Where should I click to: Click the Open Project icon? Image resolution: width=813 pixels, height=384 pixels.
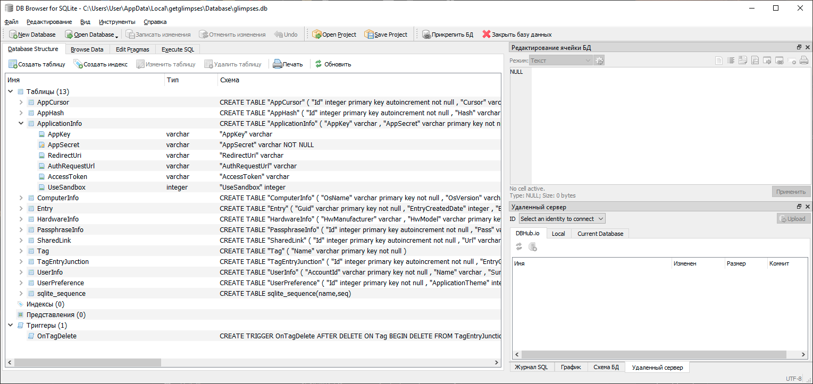point(317,35)
